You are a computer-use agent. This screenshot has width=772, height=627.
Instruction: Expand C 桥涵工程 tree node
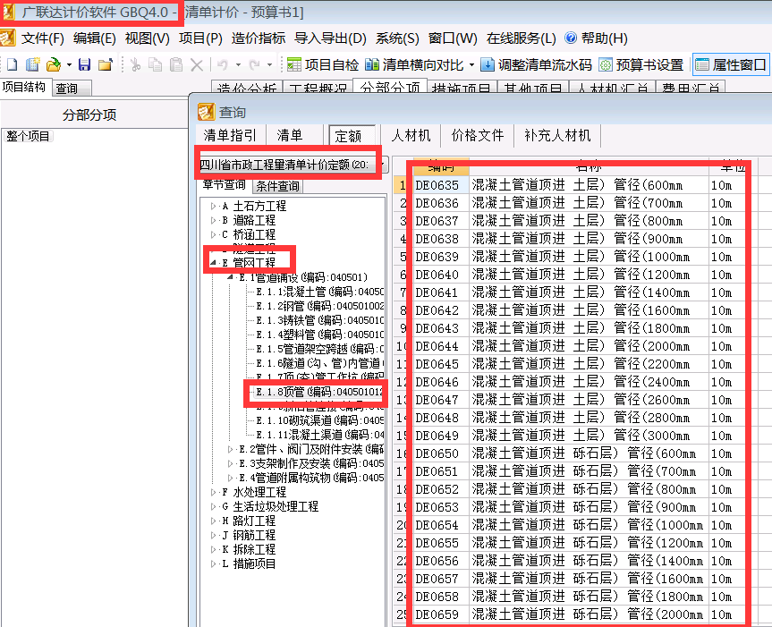213,234
